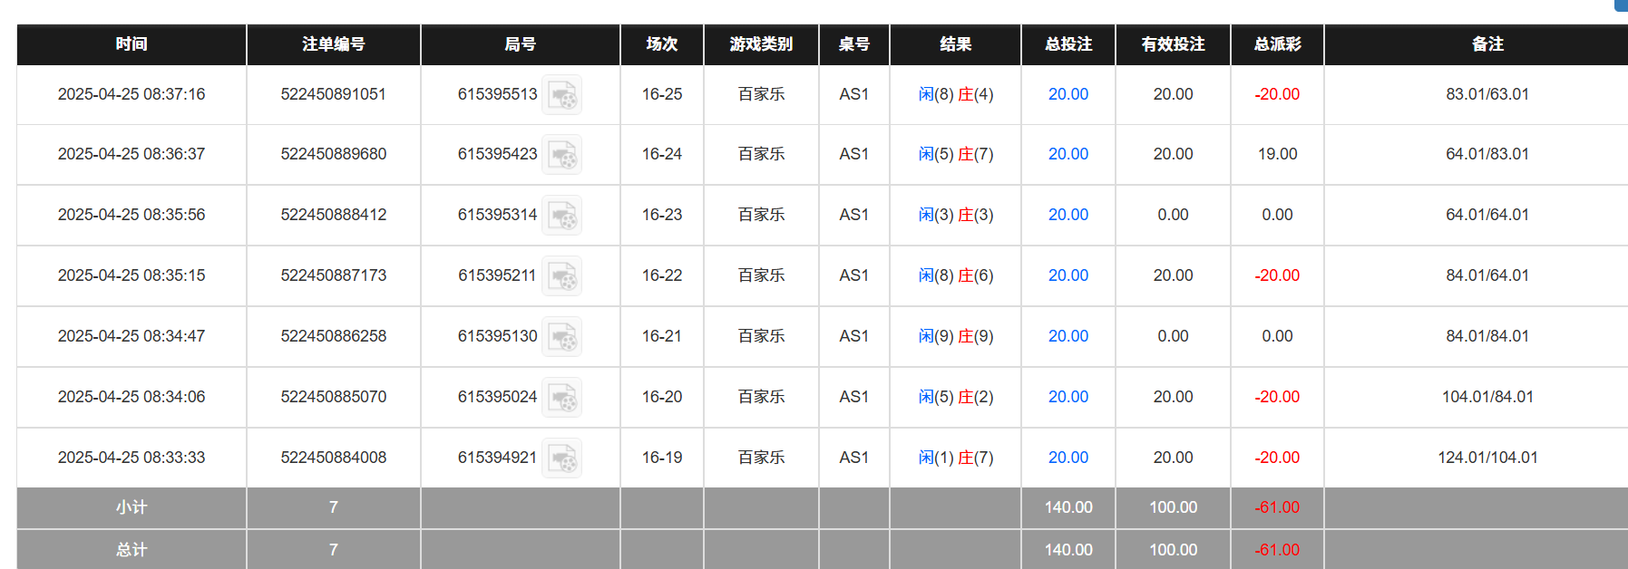Click the 备注 column header

(x=1484, y=43)
